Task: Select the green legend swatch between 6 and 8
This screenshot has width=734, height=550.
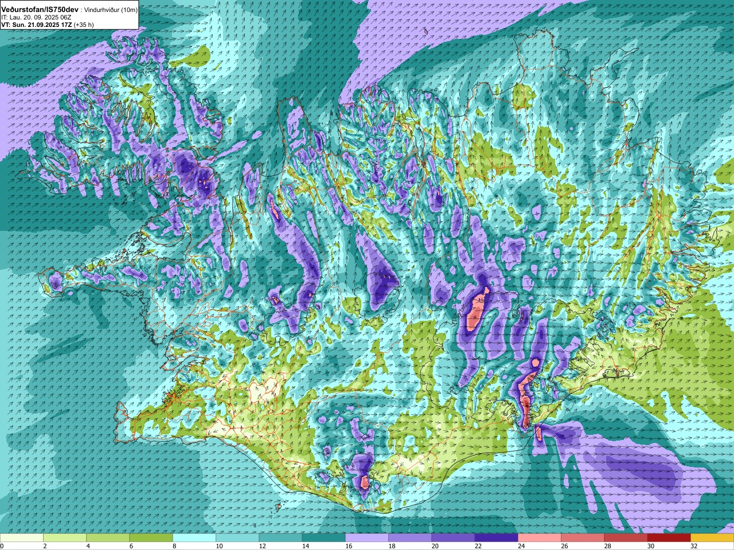Action: 151,538
